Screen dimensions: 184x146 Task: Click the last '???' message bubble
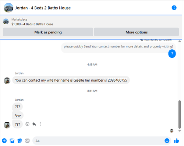(x=17, y=124)
